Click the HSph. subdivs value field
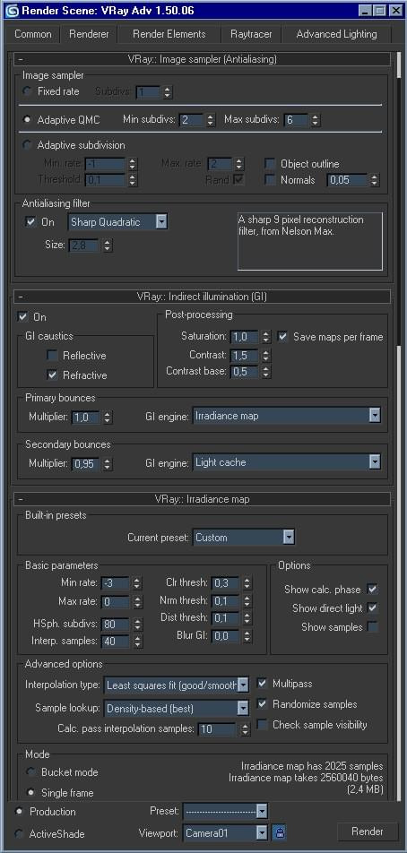407x853 pixels. (x=116, y=624)
